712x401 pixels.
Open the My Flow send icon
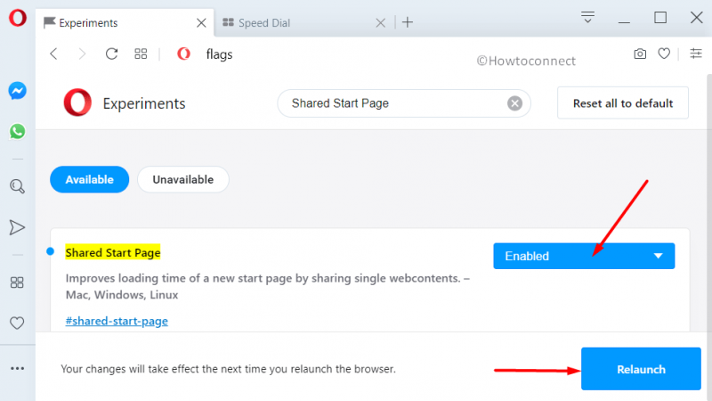tap(17, 227)
